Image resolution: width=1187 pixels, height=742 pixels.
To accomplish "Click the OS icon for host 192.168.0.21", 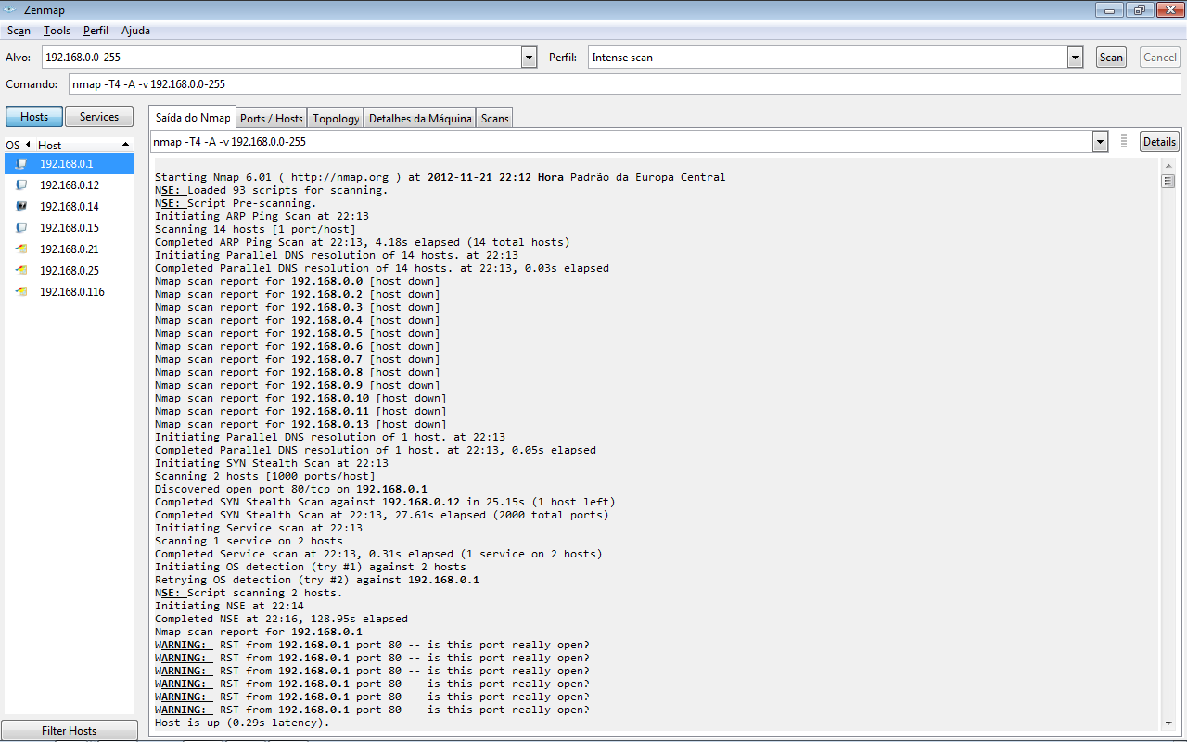I will click(x=20, y=249).
